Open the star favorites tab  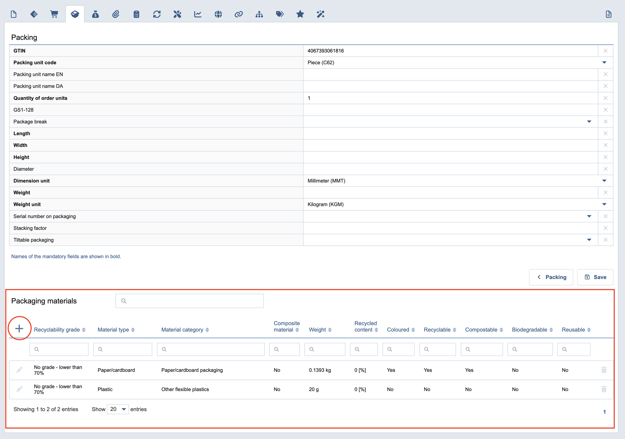click(x=300, y=14)
